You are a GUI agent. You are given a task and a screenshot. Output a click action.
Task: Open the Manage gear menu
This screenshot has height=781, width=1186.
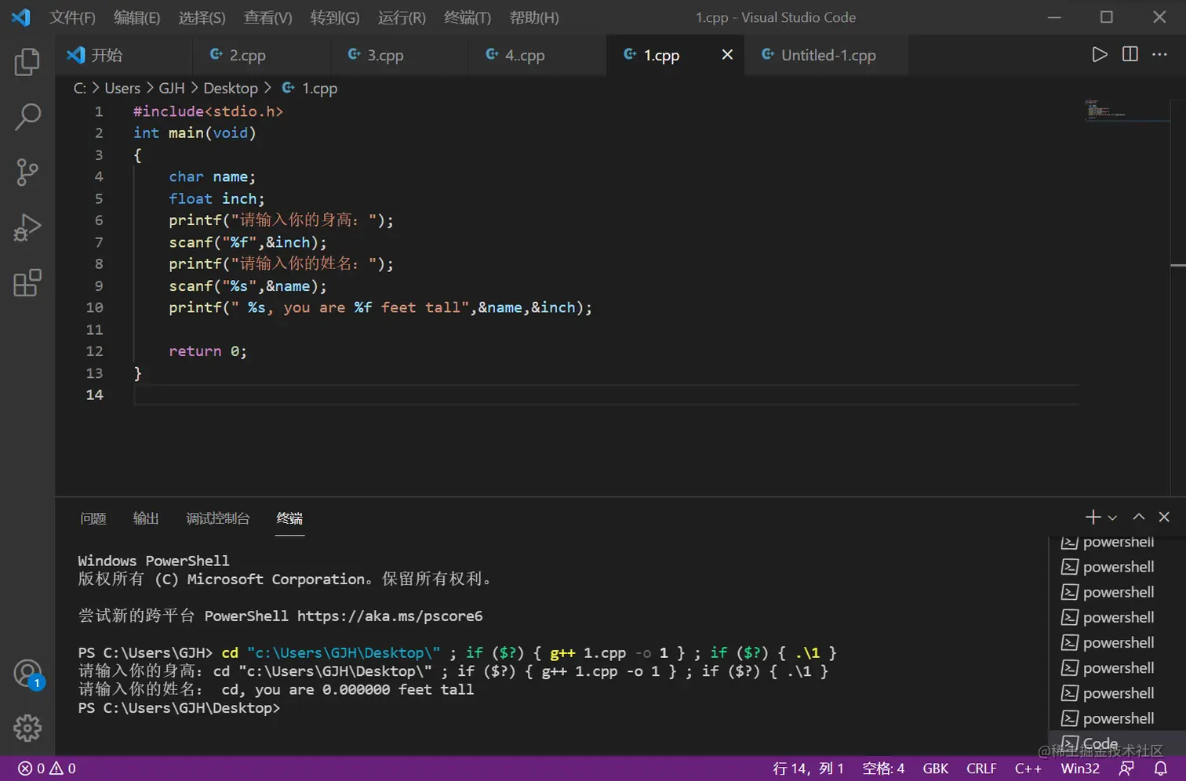pyautogui.click(x=27, y=728)
